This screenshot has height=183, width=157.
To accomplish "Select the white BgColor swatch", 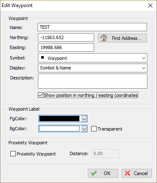I will point(60,129).
